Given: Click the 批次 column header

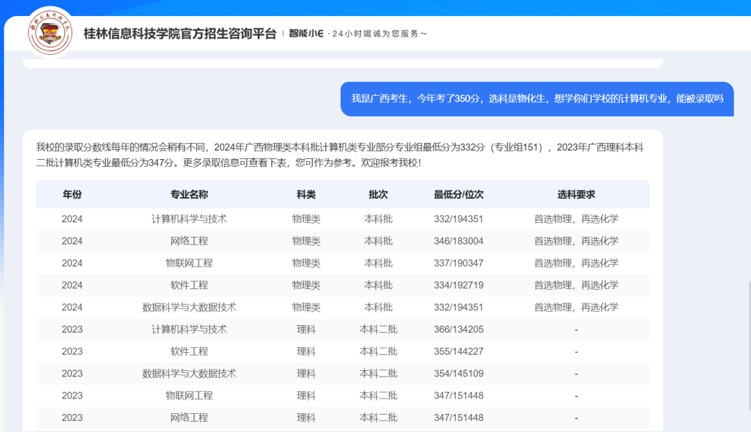Looking at the screenshot, I should pos(378,194).
